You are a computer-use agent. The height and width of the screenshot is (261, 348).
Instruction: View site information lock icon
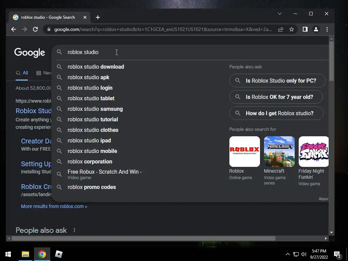[49, 29]
